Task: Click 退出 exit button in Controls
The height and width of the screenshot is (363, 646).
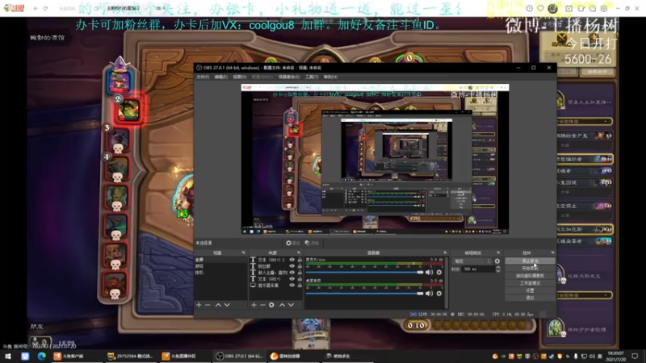Action: [x=530, y=298]
